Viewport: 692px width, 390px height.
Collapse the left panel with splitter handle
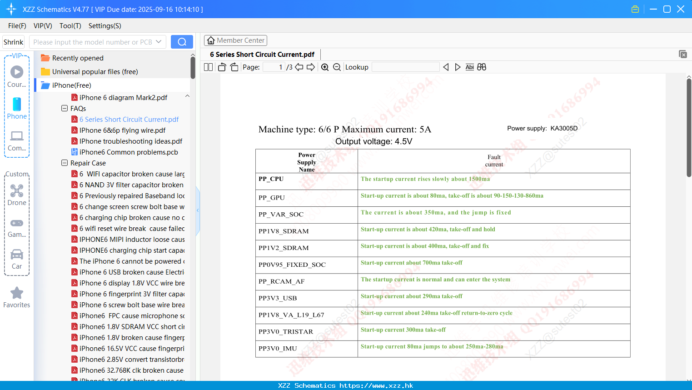(198, 210)
